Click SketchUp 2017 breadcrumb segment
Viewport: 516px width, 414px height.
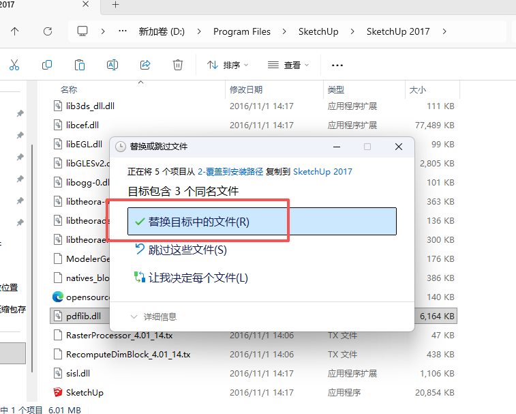398,31
